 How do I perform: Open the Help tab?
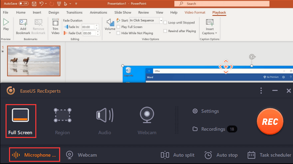click(x=174, y=12)
